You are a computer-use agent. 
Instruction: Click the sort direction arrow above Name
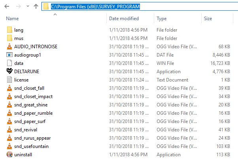pyautogui.click(x=55, y=14)
